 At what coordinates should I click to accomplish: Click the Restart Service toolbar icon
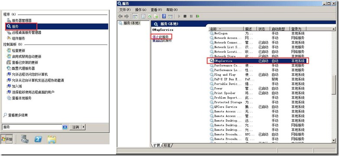coord(197,16)
